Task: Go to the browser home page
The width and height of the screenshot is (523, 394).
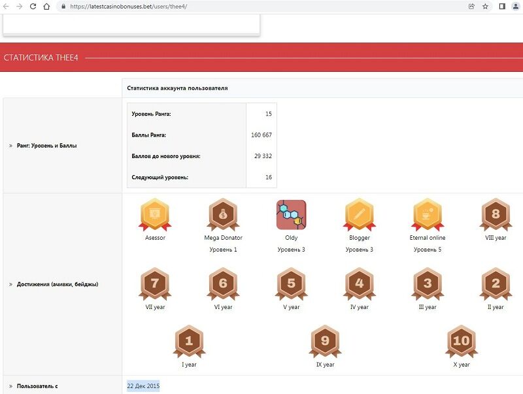Action: click(46, 6)
